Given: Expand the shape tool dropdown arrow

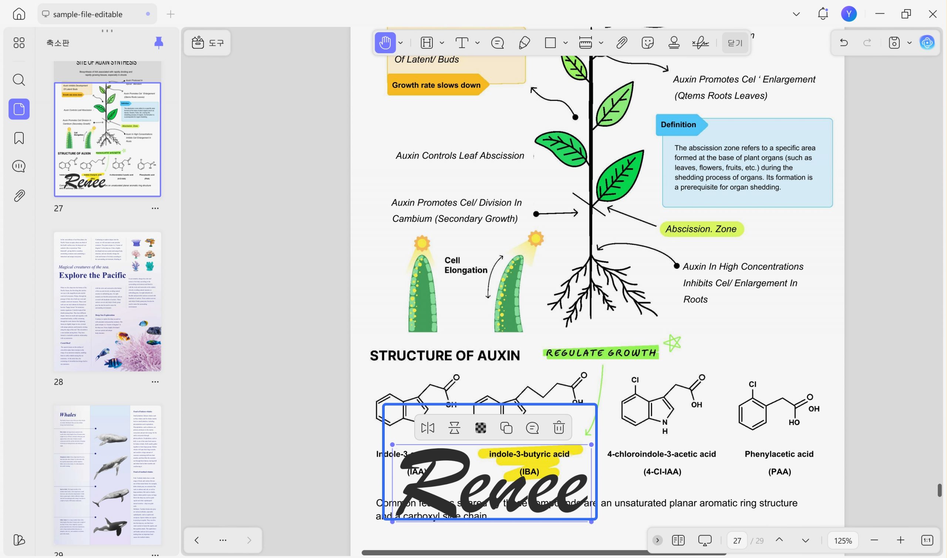Looking at the screenshot, I should [x=565, y=43].
